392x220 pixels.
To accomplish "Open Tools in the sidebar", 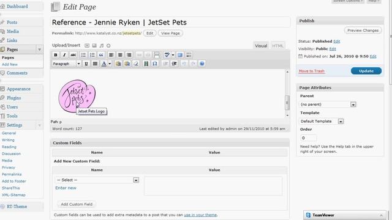I will tap(12, 116).
